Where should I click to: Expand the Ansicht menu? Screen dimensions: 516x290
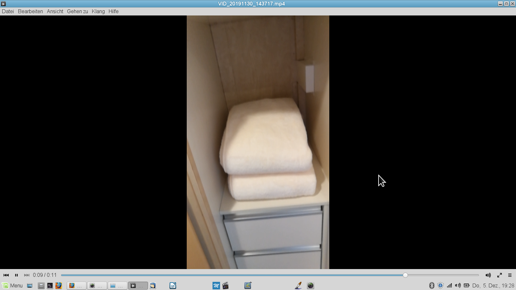point(55,11)
